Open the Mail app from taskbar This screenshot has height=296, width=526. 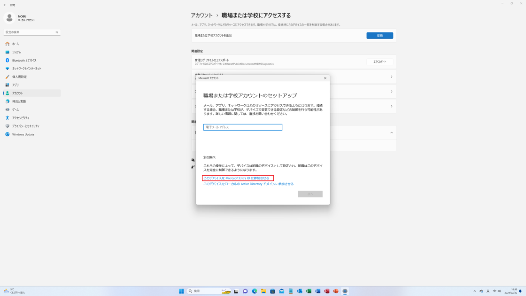281,291
